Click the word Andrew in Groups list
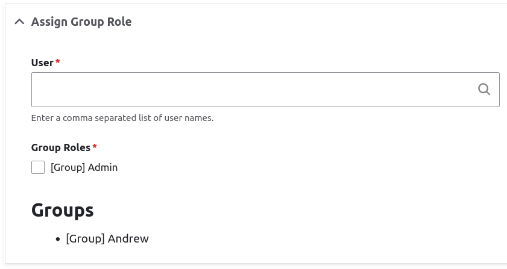This screenshot has height=269, width=507. point(128,239)
